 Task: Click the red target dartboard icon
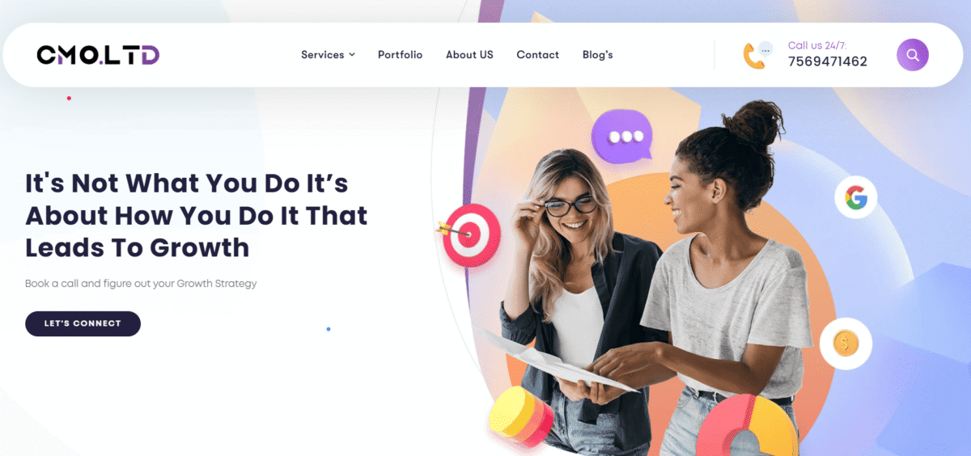(x=469, y=234)
